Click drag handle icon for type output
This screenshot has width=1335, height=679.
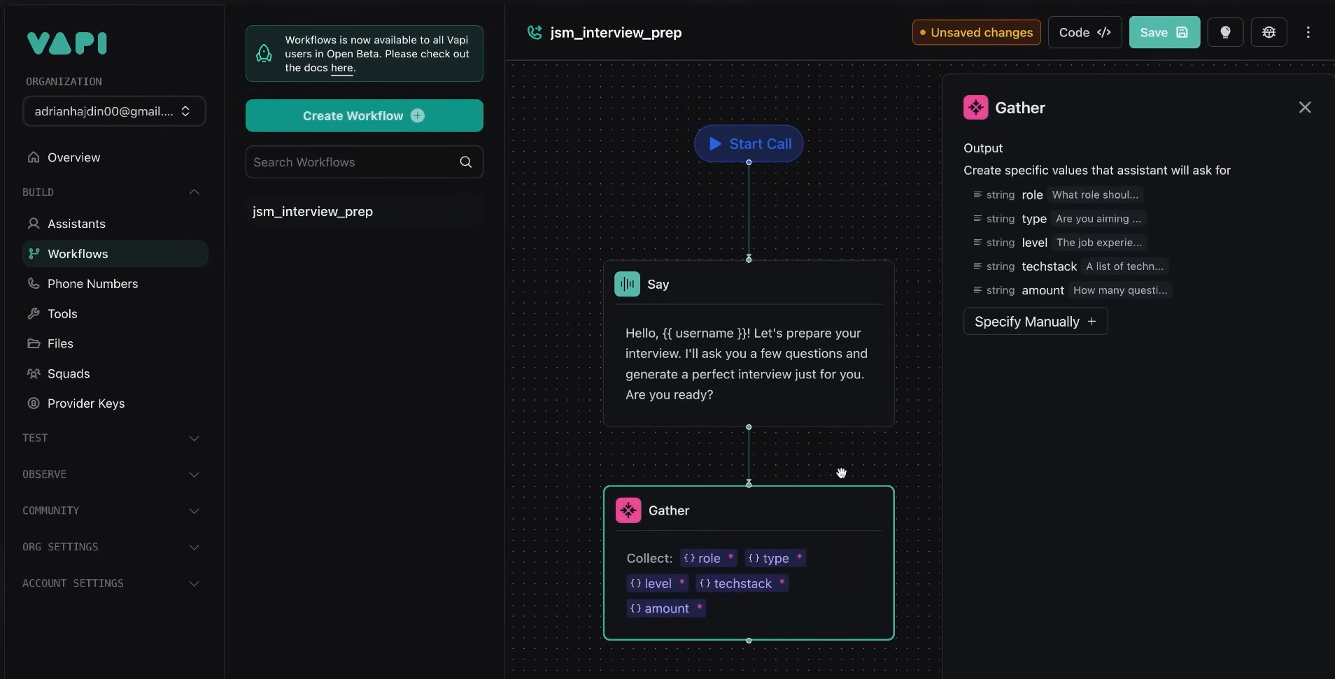click(x=977, y=218)
